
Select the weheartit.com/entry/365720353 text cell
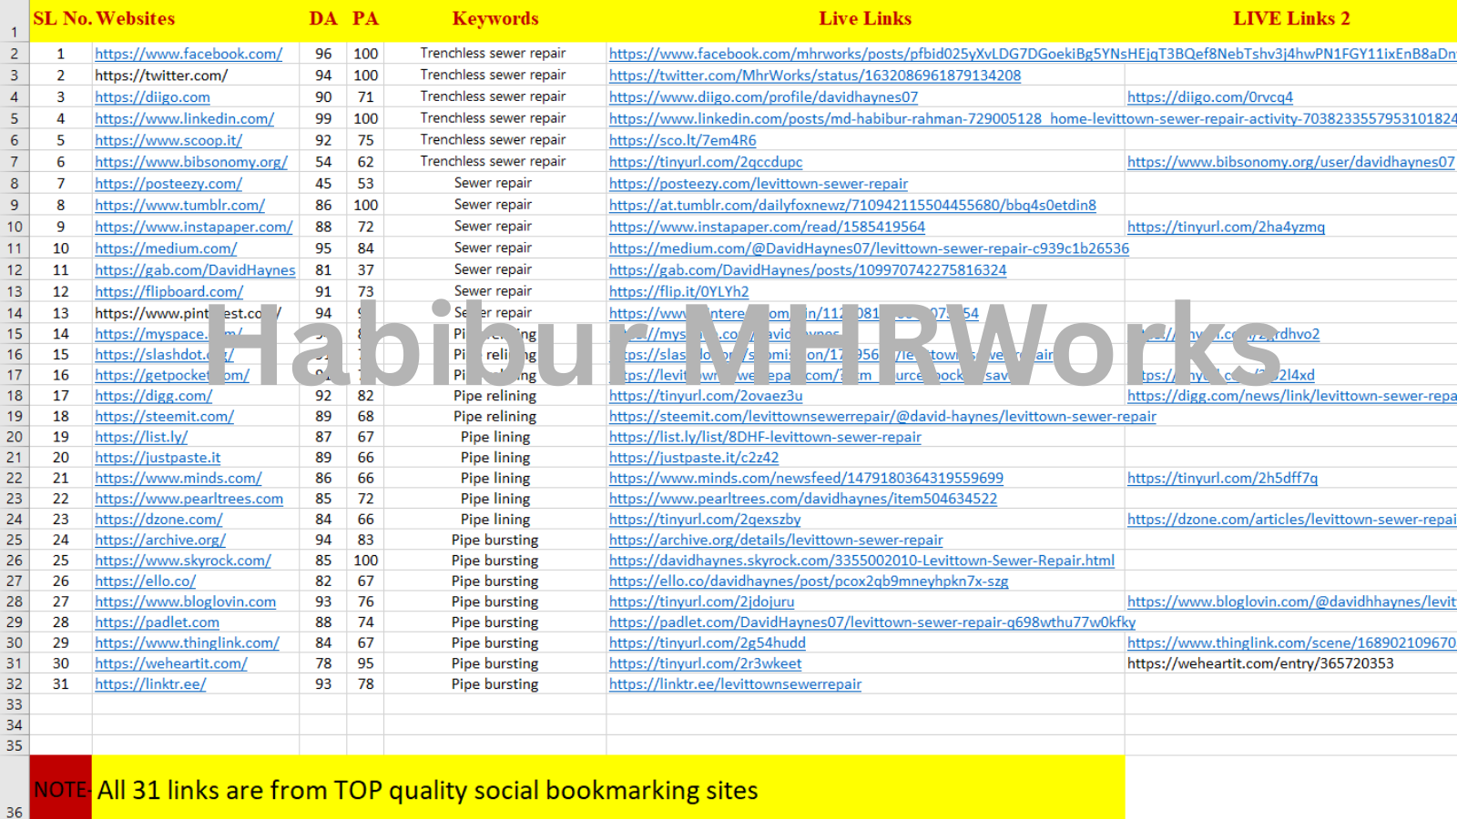(1259, 663)
